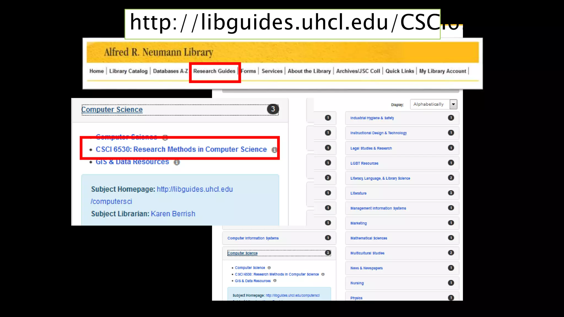This screenshot has width=564, height=317.
Task: Click the Alfred R. Neumann Library banner
Action: coord(283,52)
